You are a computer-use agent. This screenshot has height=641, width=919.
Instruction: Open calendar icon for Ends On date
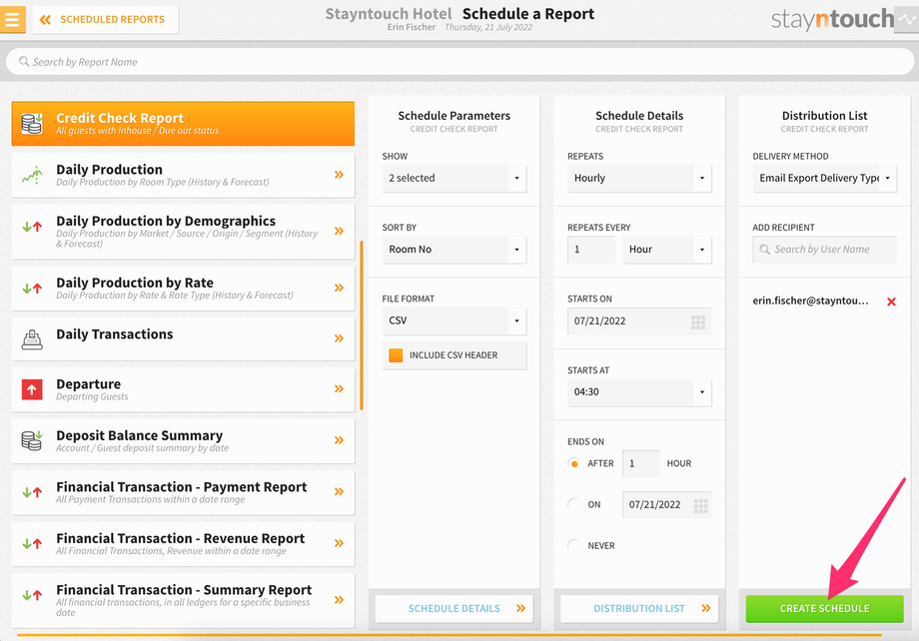(700, 505)
